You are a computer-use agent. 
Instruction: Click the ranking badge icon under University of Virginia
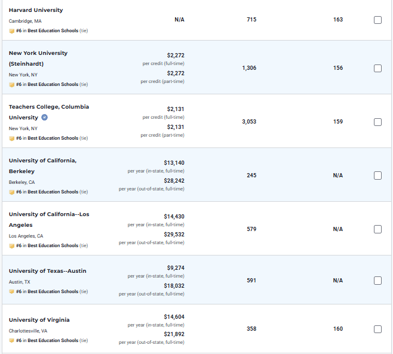pos(11,340)
